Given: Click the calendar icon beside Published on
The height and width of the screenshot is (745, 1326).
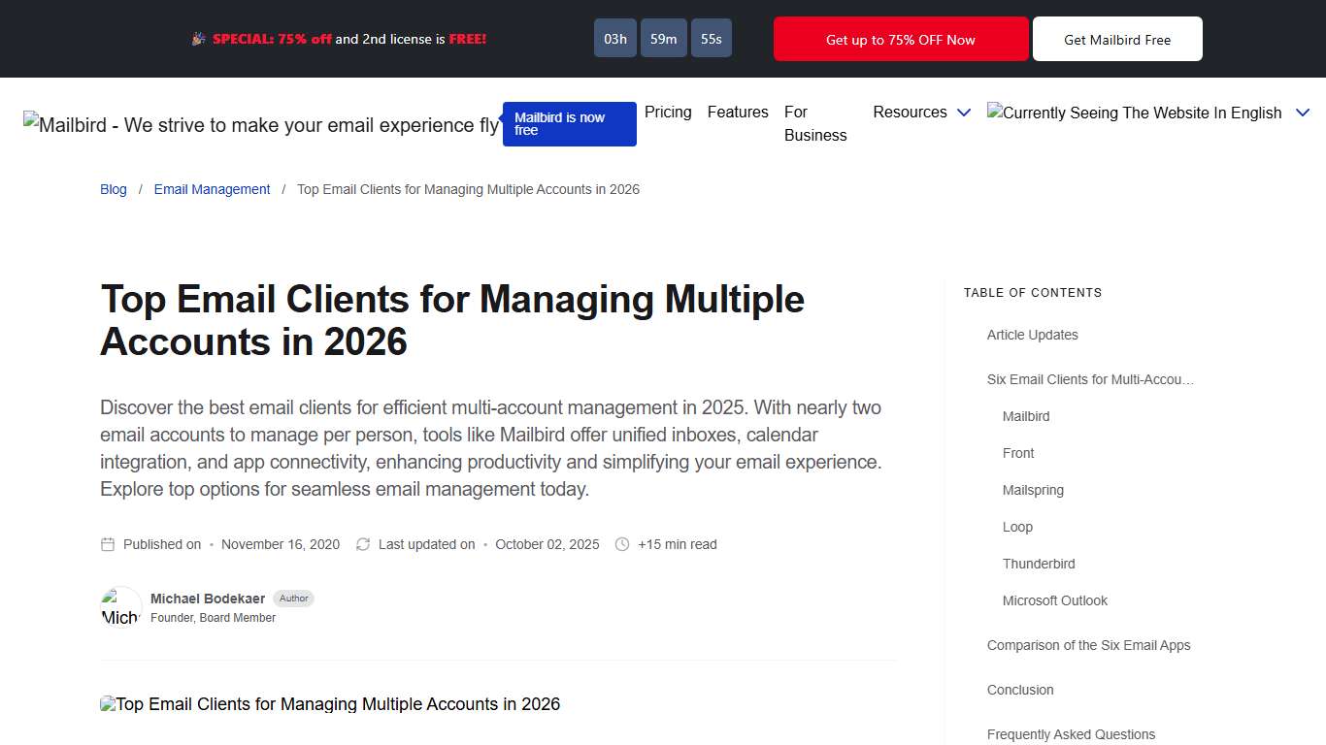Looking at the screenshot, I should (107, 544).
